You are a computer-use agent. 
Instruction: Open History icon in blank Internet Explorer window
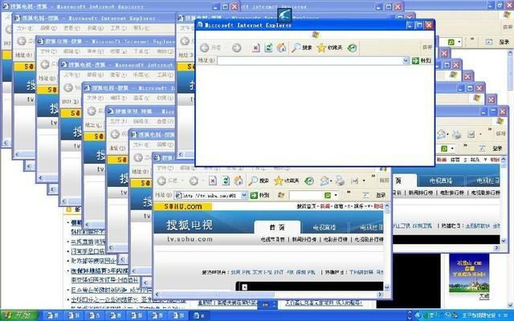point(352,48)
